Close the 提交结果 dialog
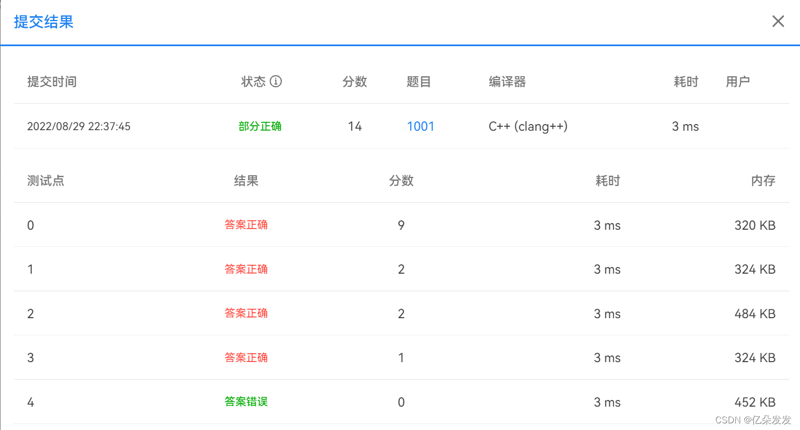This screenshot has height=430, width=800. [x=778, y=22]
